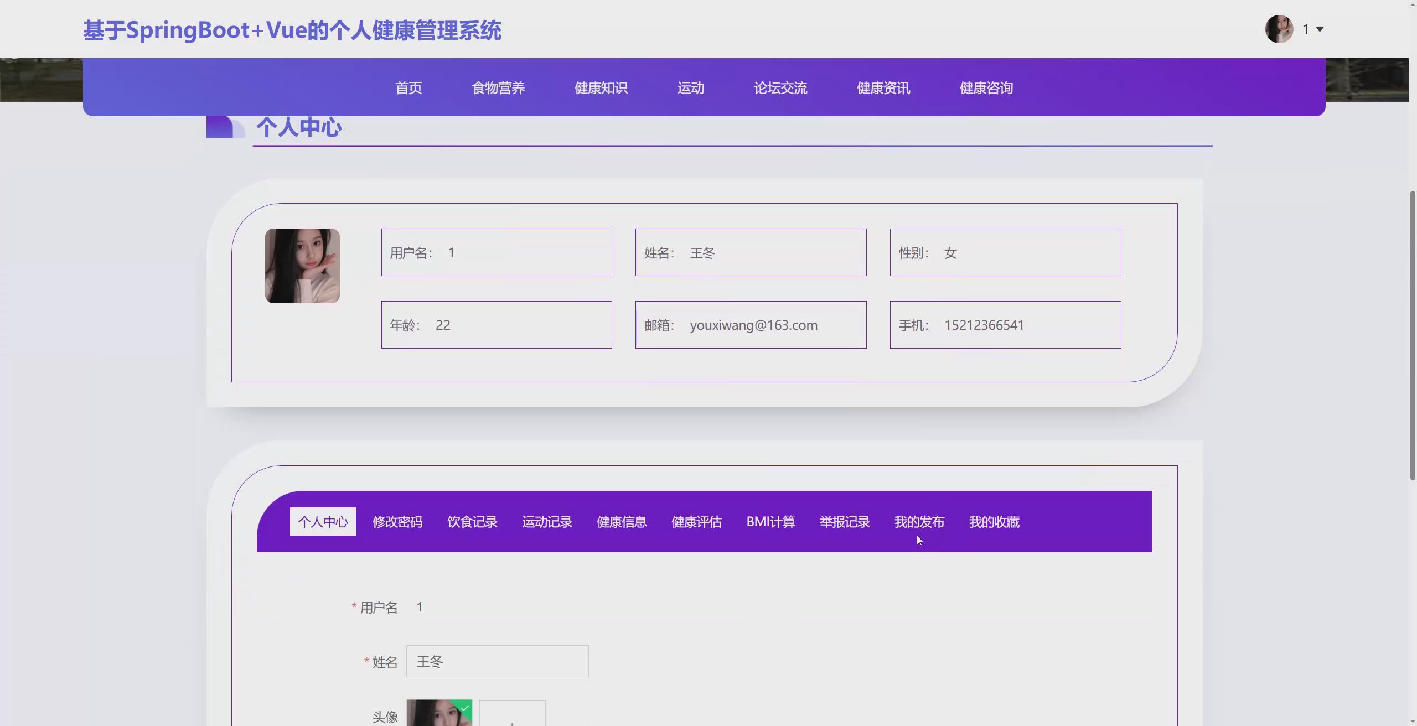Switch to the 修改密码 tab
Viewport: 1417px width, 726px height.
pyautogui.click(x=397, y=521)
